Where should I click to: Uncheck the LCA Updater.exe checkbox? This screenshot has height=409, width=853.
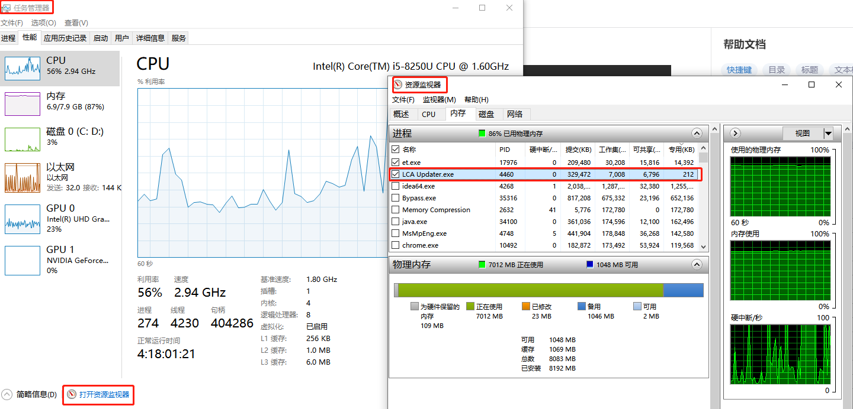(x=396, y=174)
